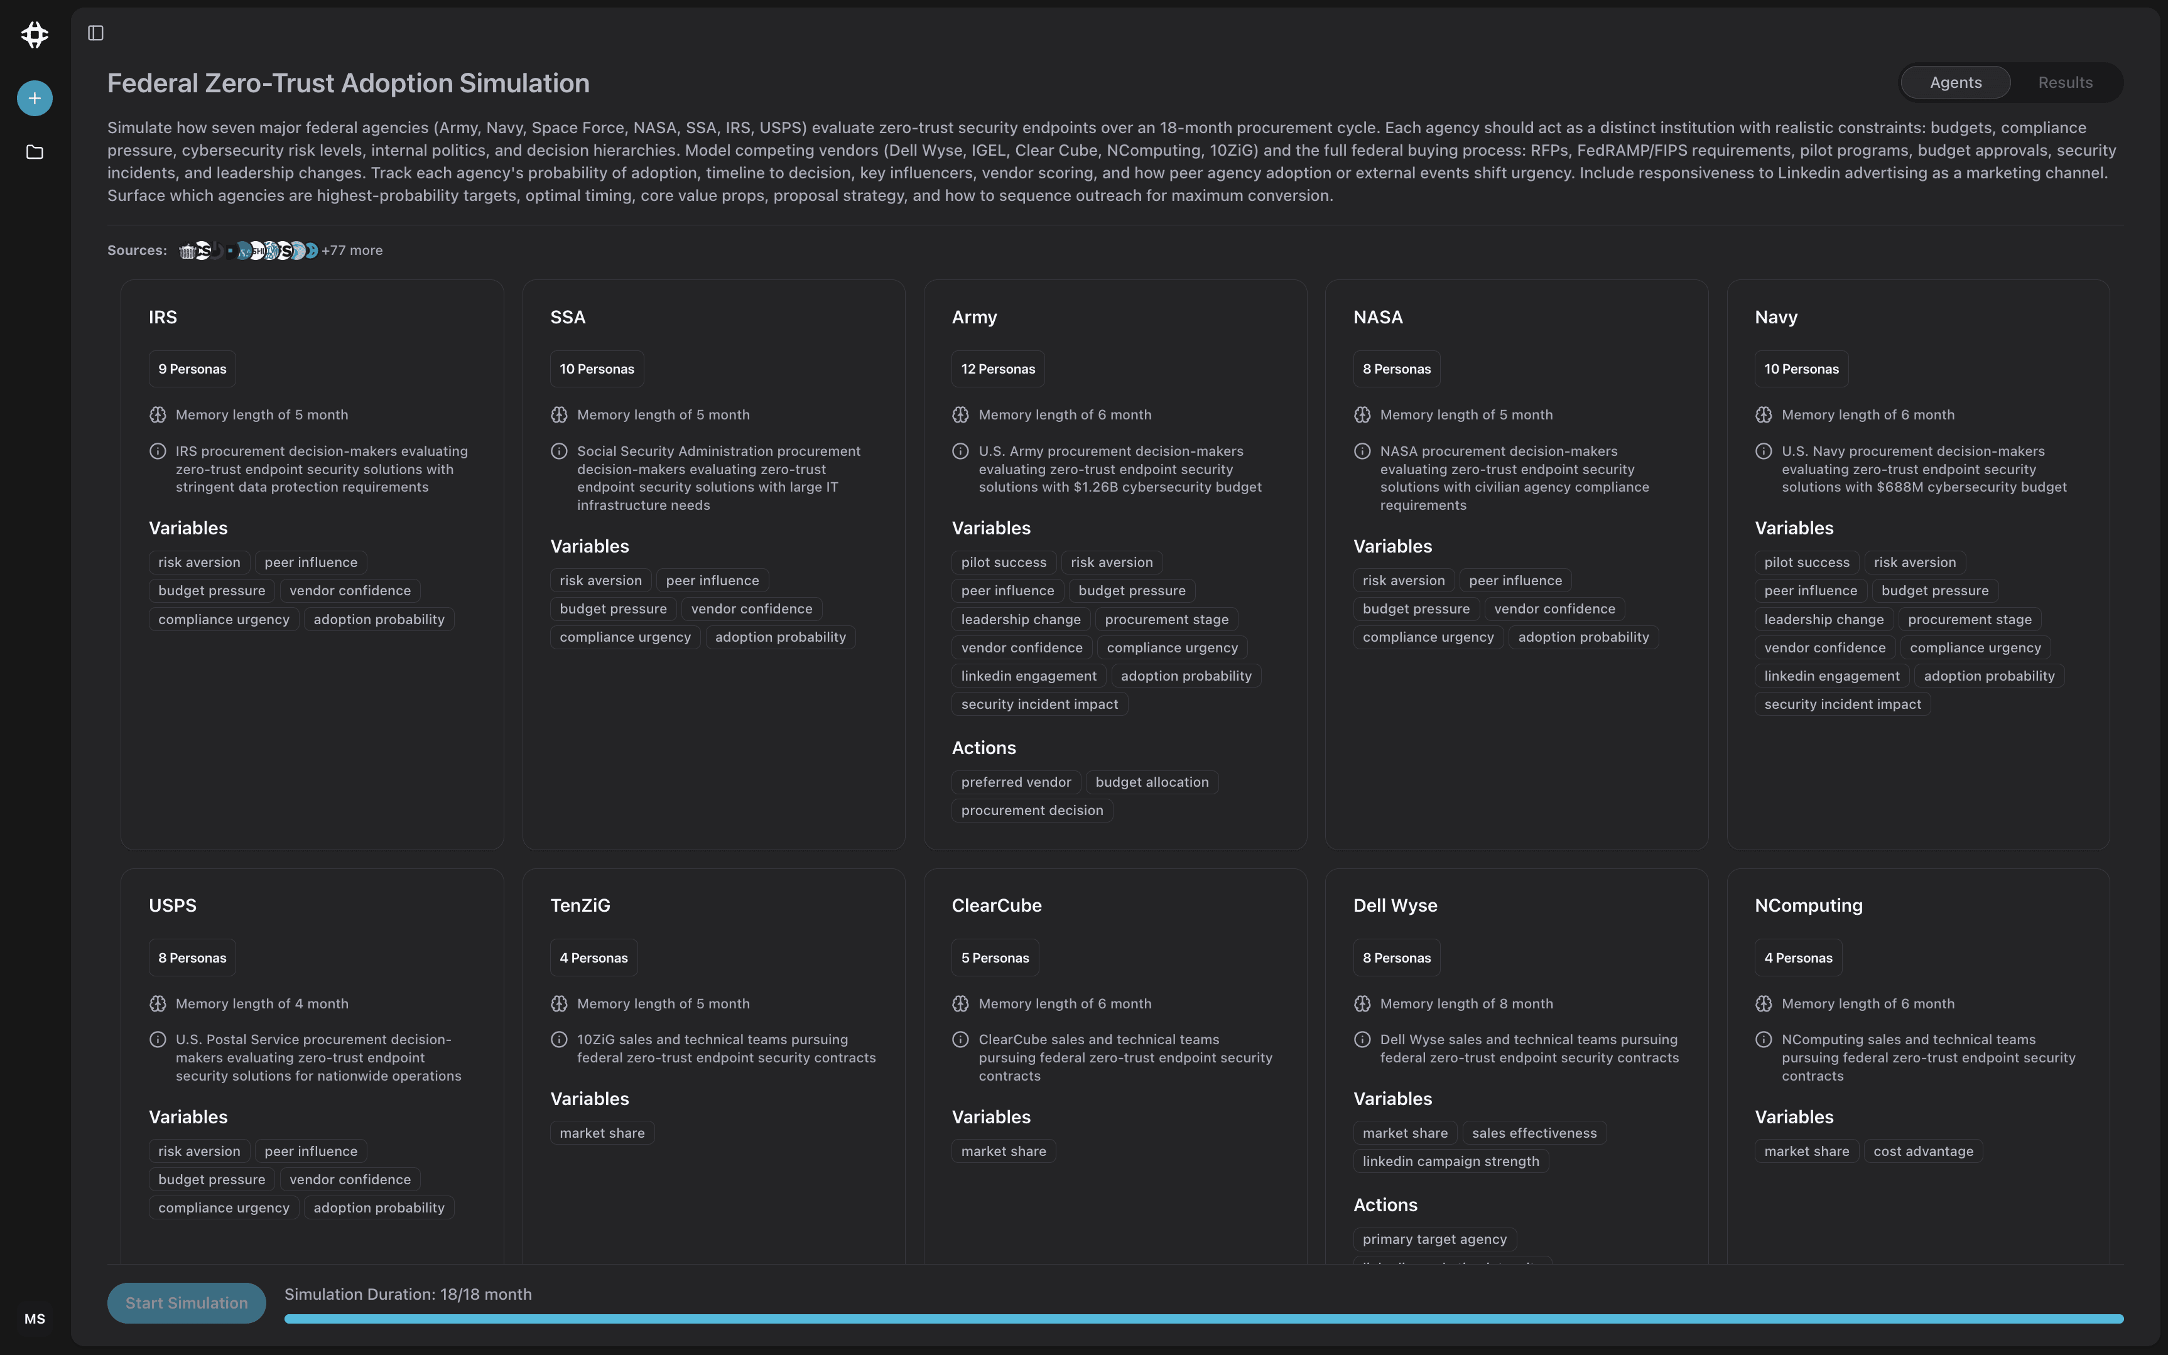Click the info icon on the SSA description
Image resolution: width=2168 pixels, height=1355 pixels.
(559, 451)
